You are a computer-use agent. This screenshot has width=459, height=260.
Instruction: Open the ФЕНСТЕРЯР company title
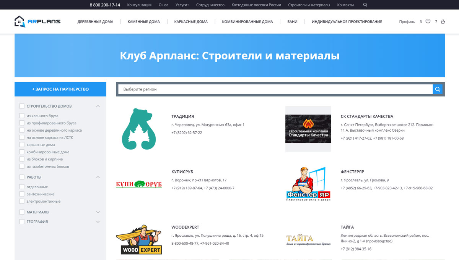point(352,172)
